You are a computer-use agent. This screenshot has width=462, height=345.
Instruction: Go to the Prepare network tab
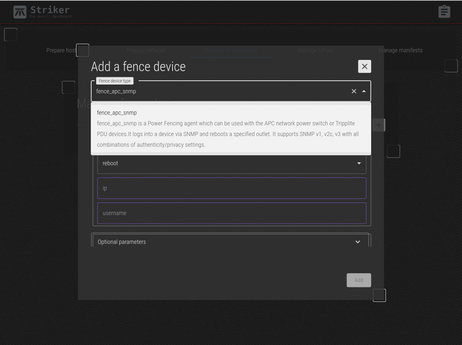[x=146, y=50]
